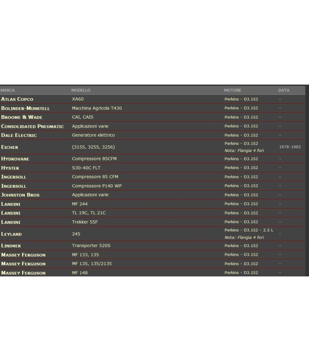Screen dimensions: 309x361
Task: Select Hyster brand
Action: pyautogui.click(x=10, y=168)
